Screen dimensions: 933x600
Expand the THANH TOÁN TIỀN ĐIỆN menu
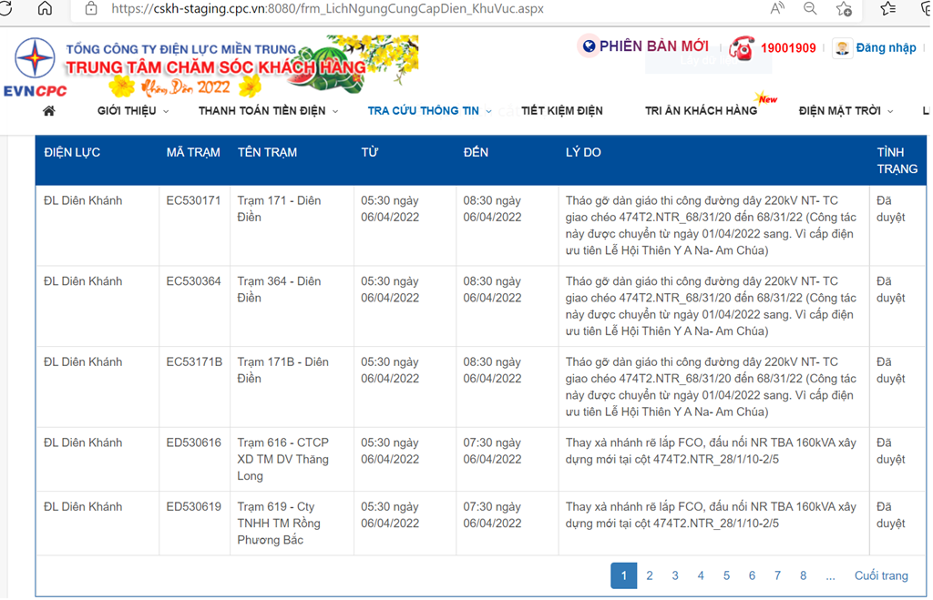tap(268, 111)
